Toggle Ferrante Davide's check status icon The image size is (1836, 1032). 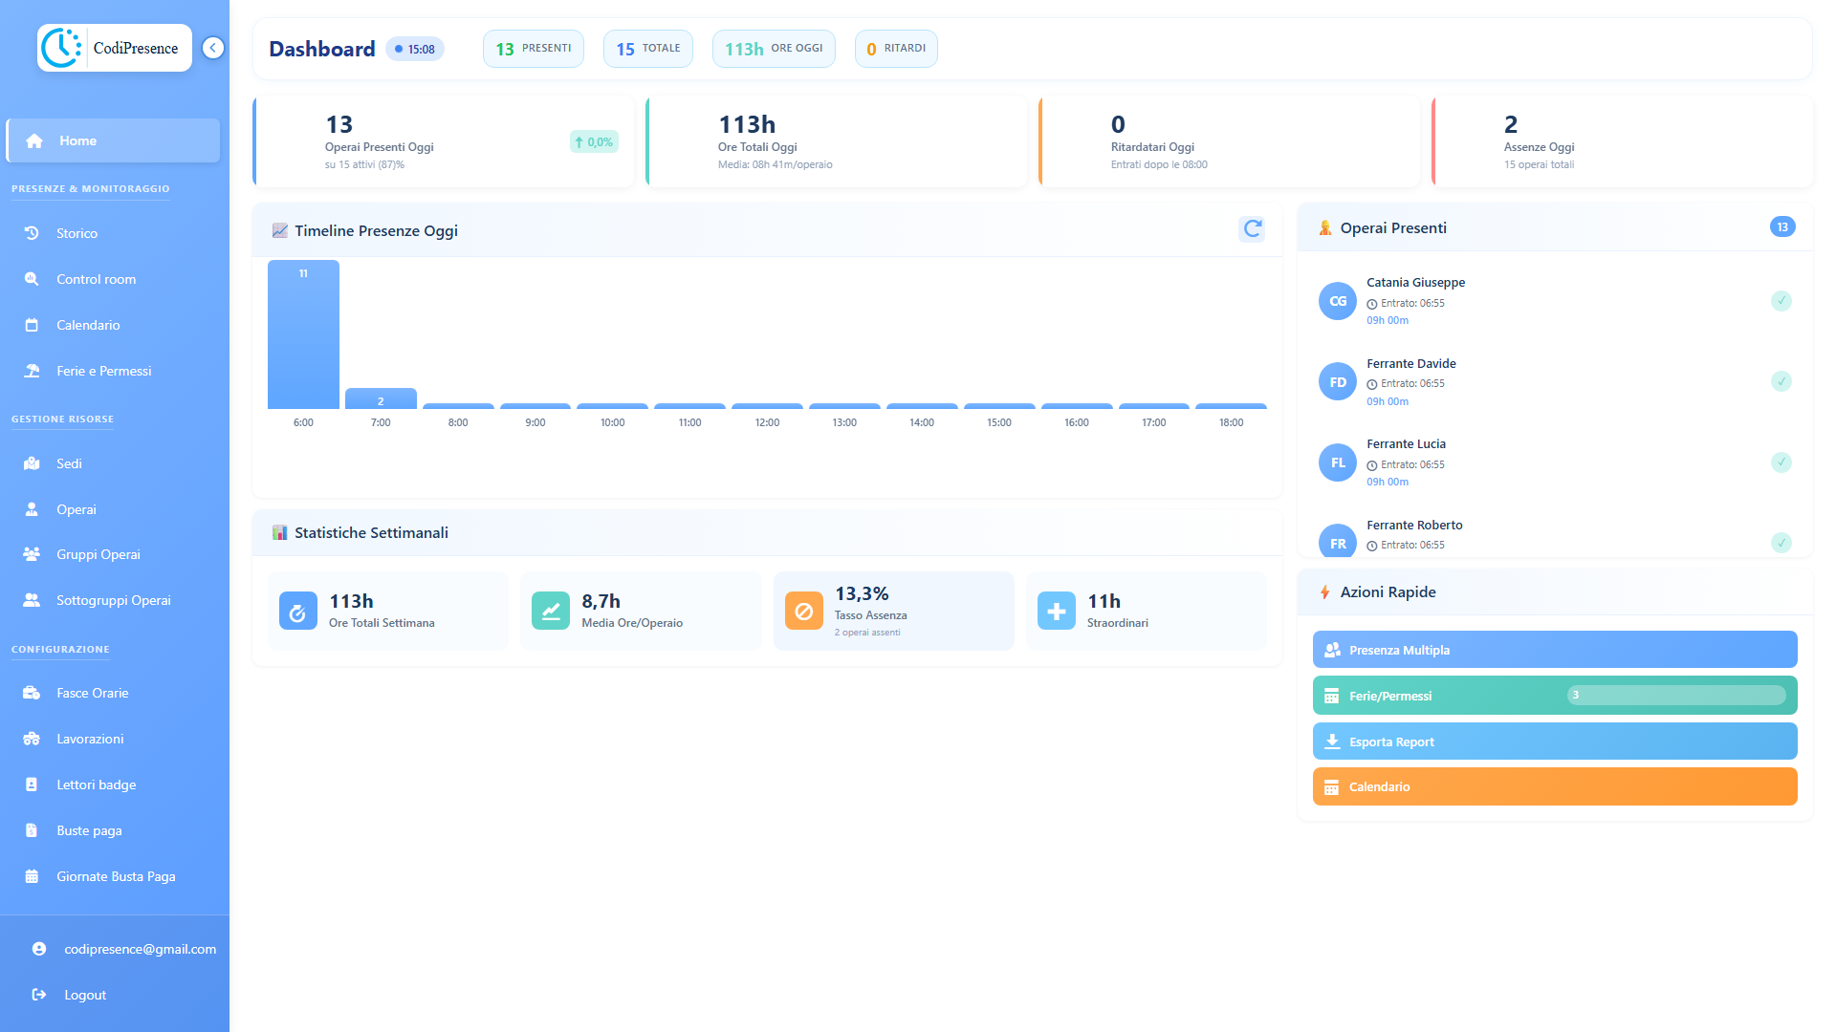1781,381
